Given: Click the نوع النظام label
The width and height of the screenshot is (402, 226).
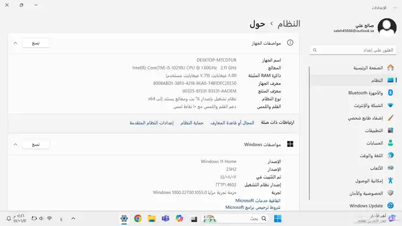Looking at the screenshot, I should [x=271, y=99].
